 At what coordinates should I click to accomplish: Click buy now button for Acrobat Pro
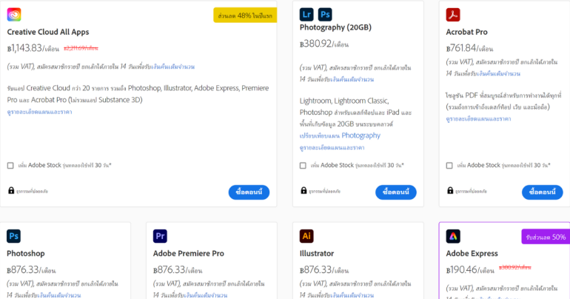[x=543, y=192]
